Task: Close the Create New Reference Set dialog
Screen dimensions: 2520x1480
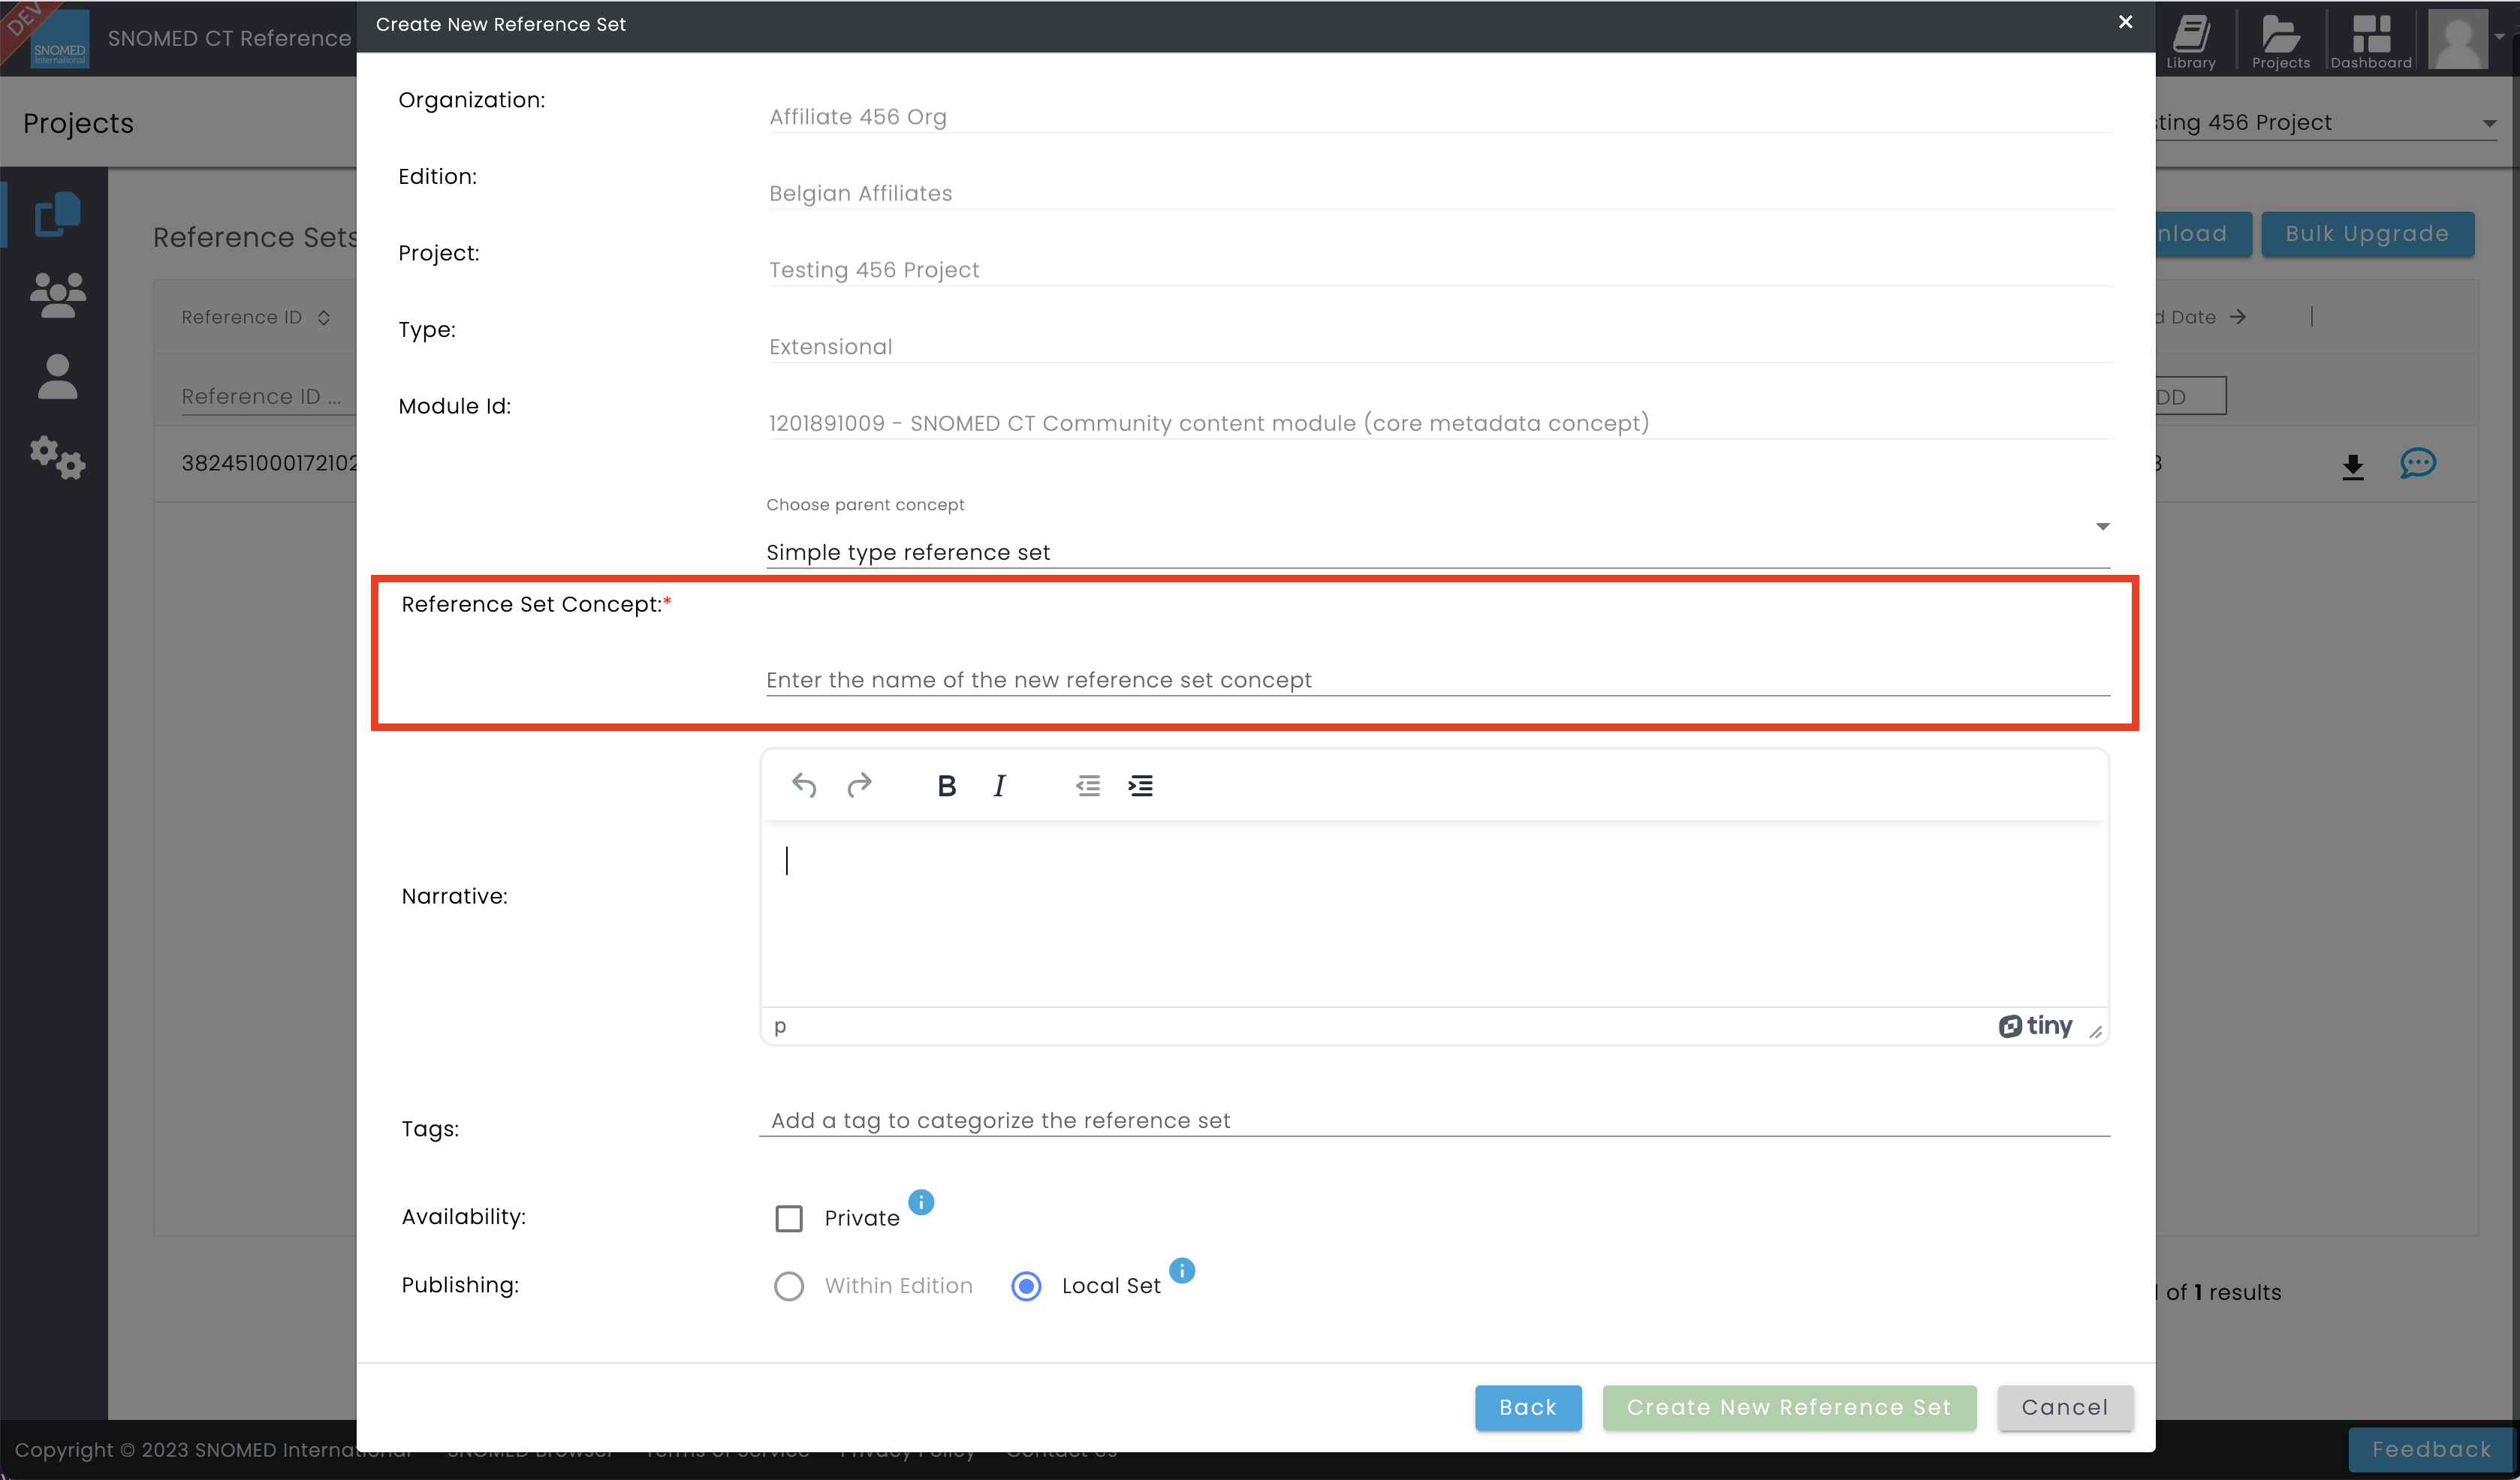Action: click(2125, 22)
